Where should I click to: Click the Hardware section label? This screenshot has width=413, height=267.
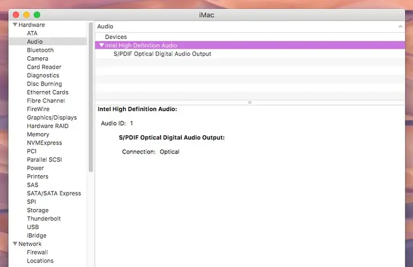pyautogui.click(x=32, y=25)
